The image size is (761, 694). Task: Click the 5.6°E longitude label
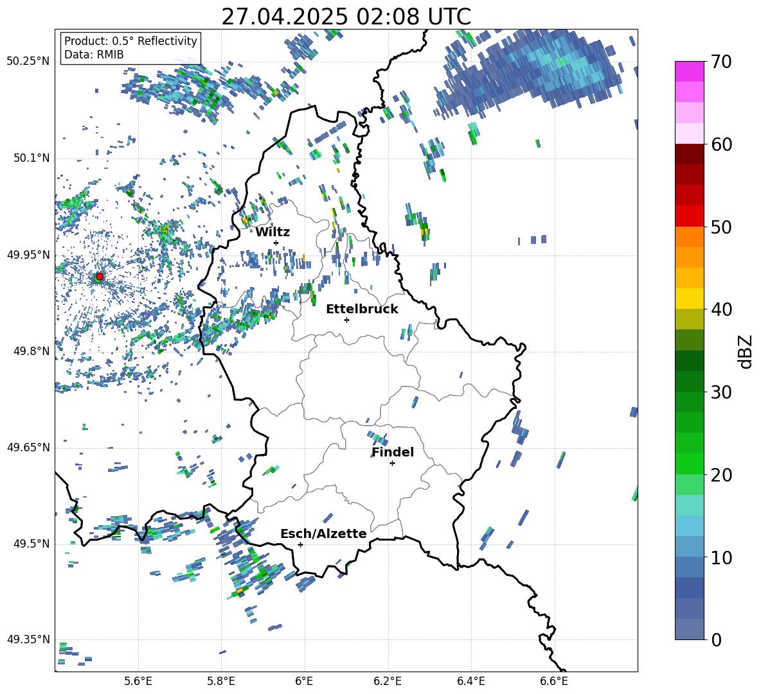pos(138,681)
